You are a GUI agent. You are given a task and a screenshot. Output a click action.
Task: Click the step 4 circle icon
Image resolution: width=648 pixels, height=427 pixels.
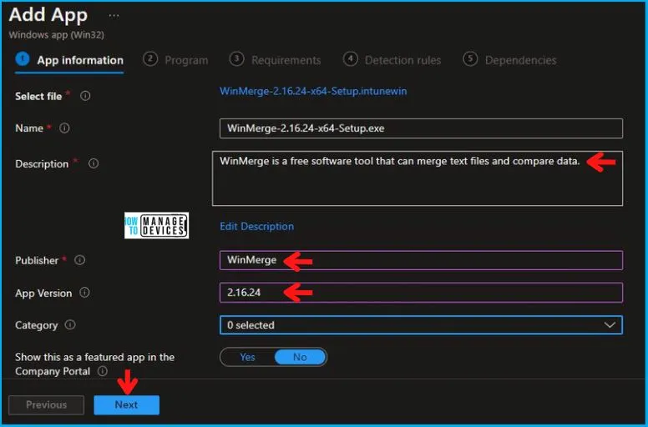tap(350, 59)
